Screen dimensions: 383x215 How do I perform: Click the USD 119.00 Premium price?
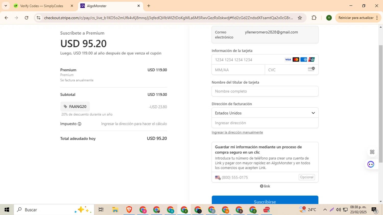tap(157, 70)
